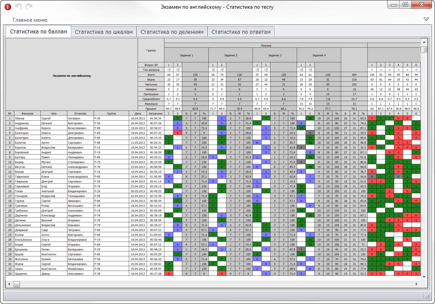Expand the ribbon chevron at top right
Viewport: 435px width, 304px height.
426,19
